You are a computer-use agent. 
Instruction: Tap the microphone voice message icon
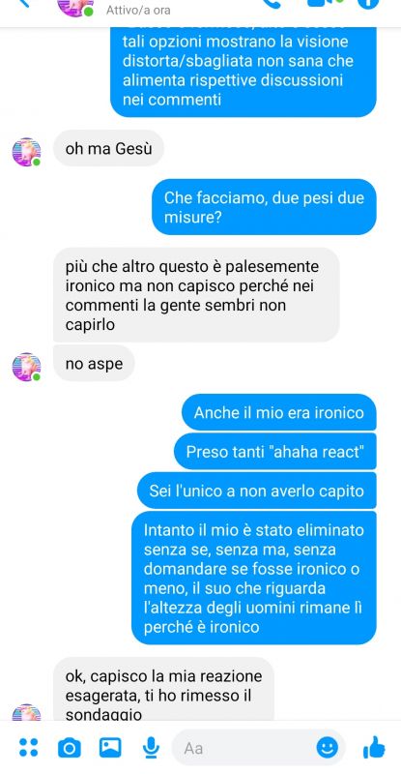151,747
